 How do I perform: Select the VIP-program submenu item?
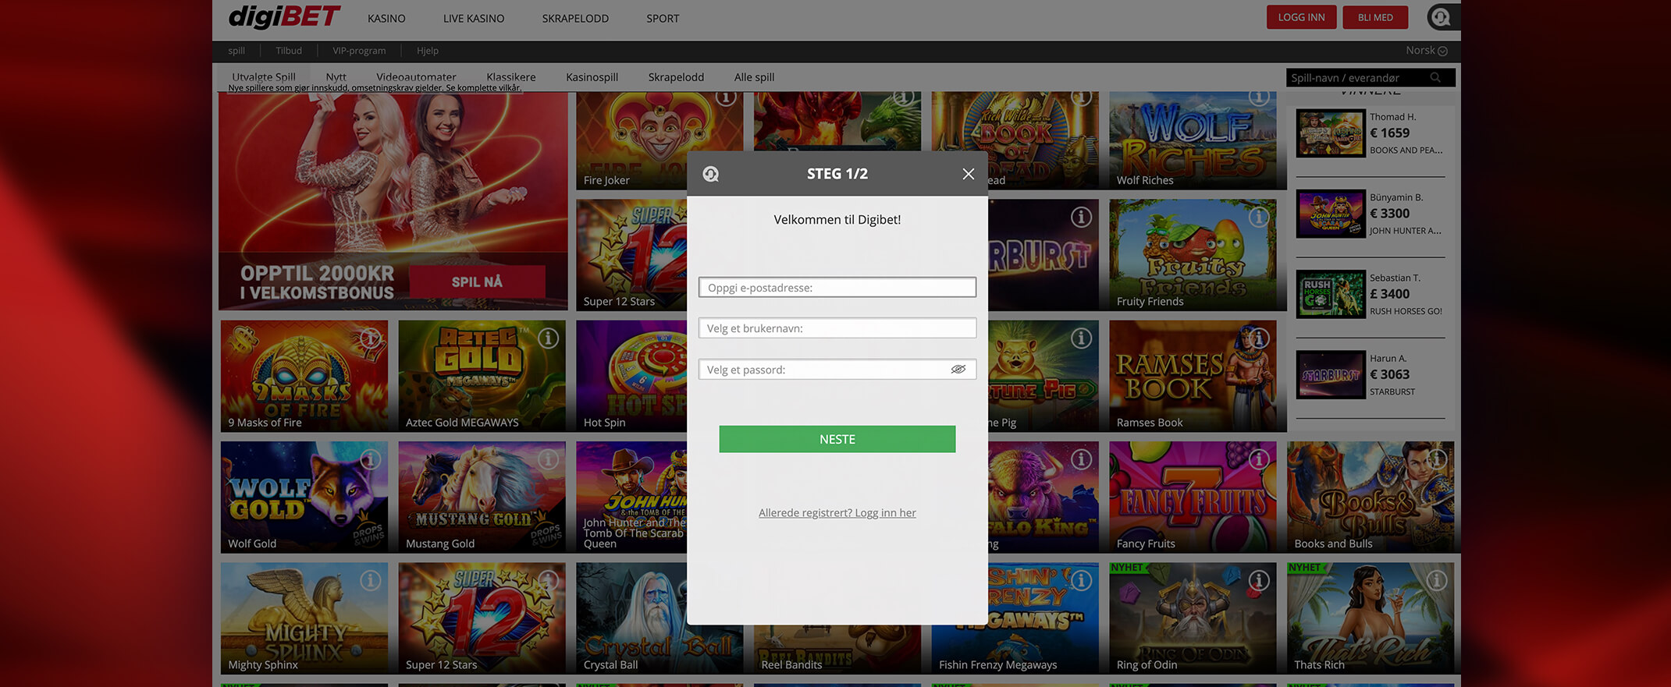click(359, 51)
